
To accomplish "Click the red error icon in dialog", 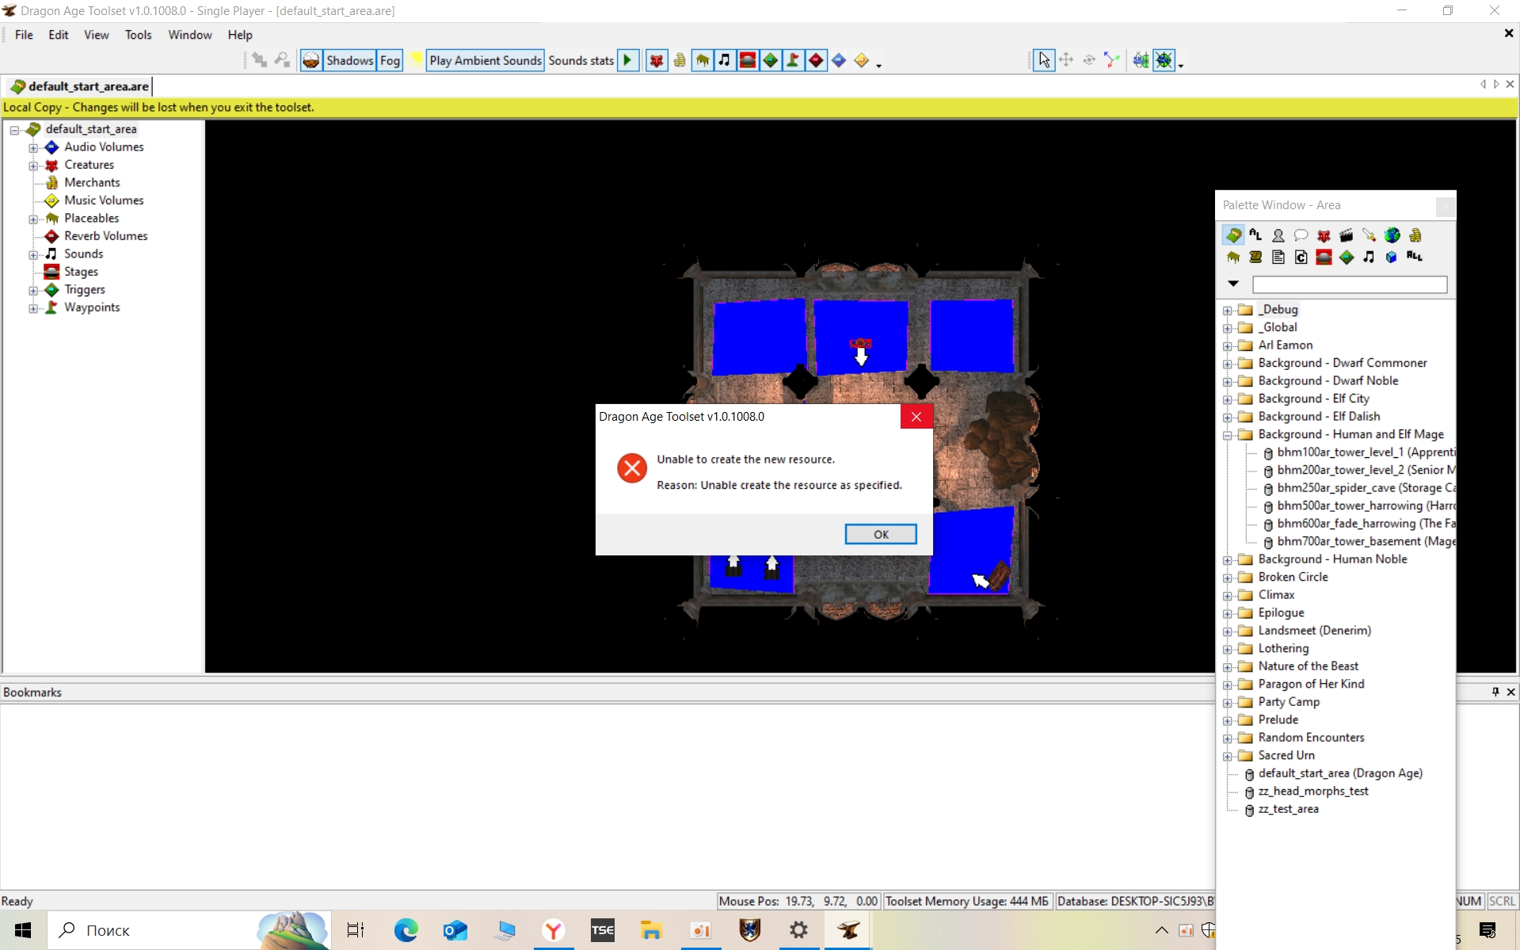I will pyautogui.click(x=632, y=468).
